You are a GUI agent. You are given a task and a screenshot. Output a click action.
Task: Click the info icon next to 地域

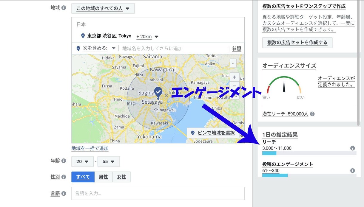click(x=64, y=8)
